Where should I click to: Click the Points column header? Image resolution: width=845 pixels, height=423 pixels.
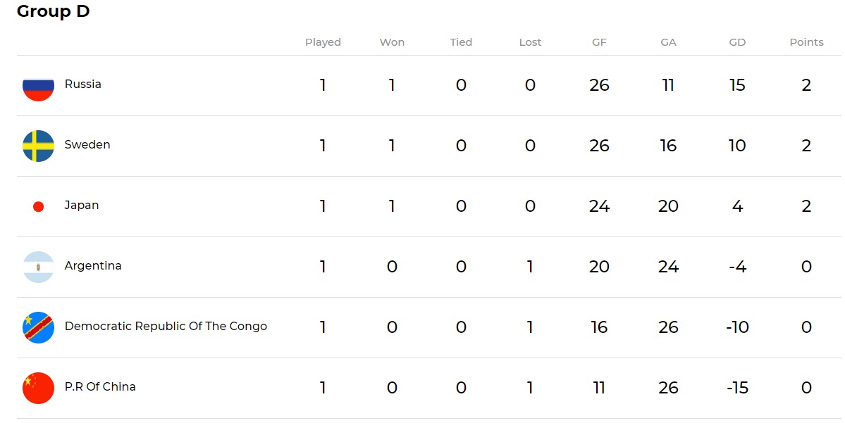[x=806, y=42]
